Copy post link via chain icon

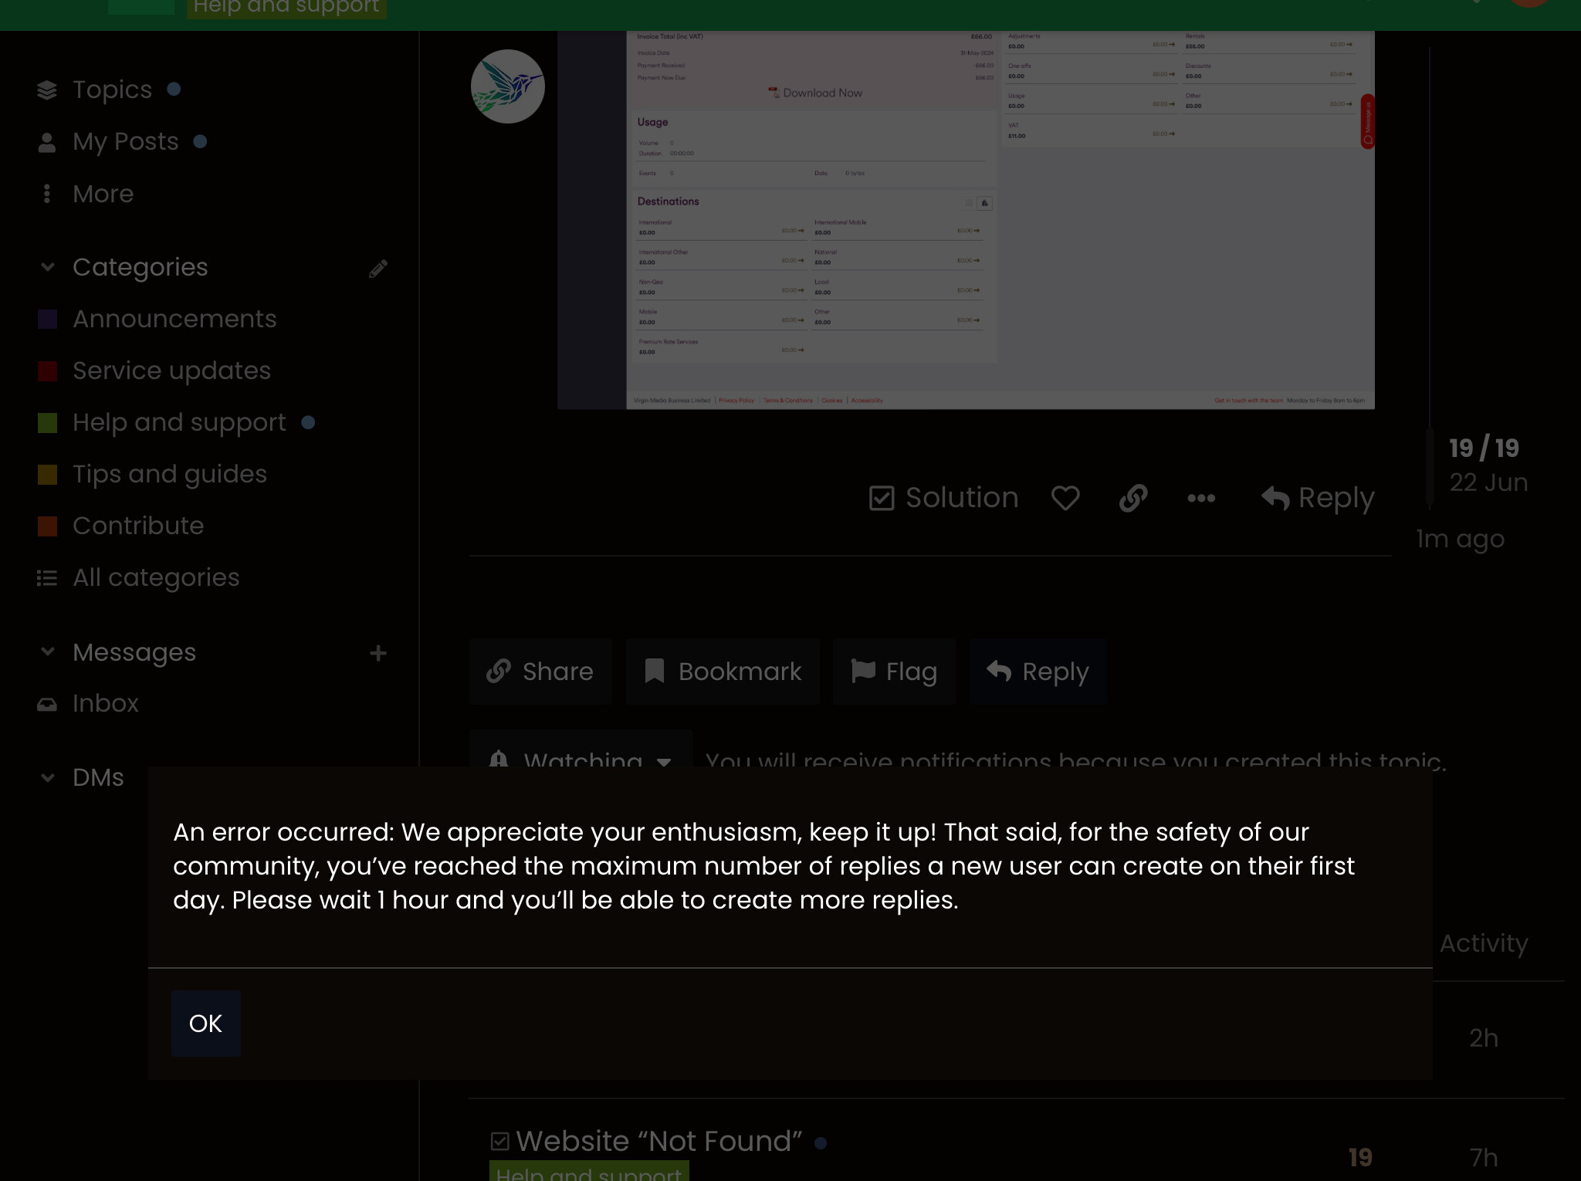coord(1133,498)
